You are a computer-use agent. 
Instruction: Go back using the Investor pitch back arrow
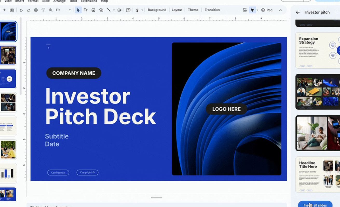click(x=298, y=12)
